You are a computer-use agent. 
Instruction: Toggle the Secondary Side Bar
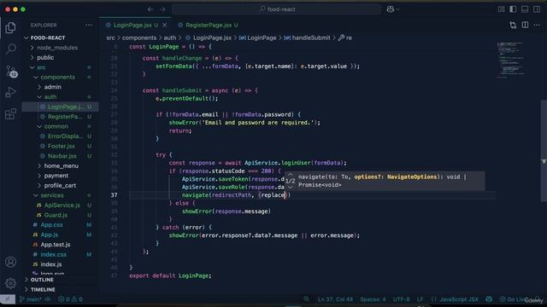[537, 9]
